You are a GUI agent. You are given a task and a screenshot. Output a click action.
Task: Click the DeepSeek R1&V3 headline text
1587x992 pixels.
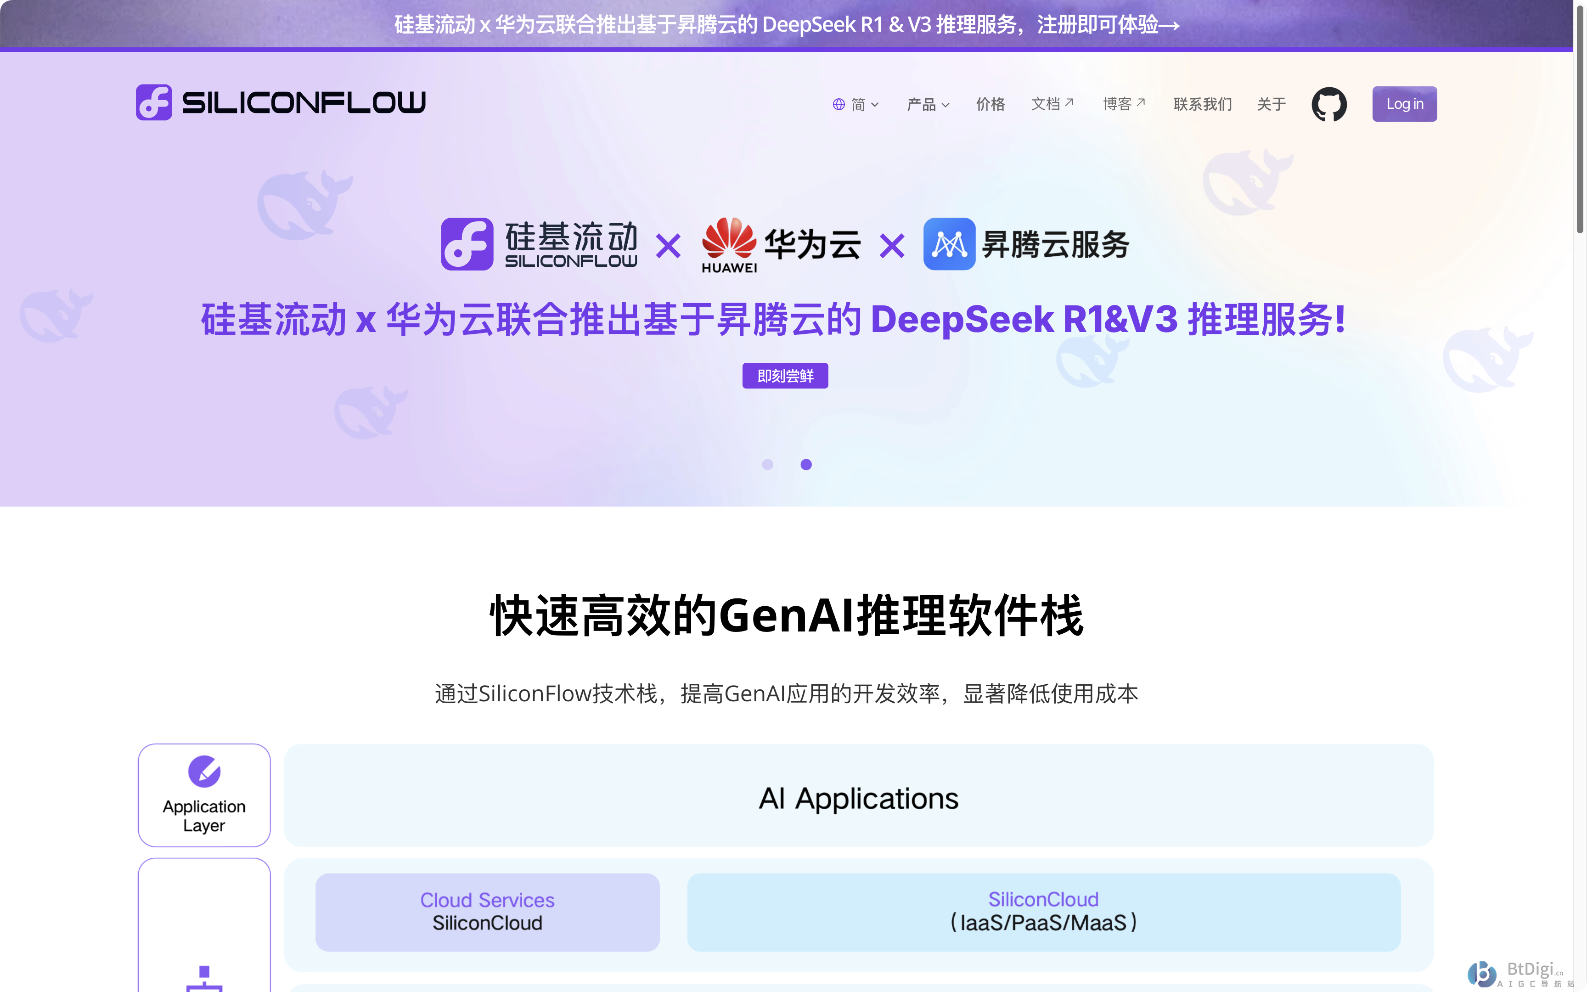pos(774,320)
